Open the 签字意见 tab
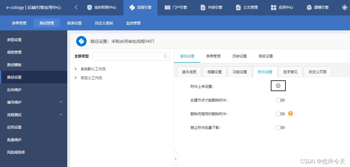Screen dimensions: 350x167 pos(290,72)
